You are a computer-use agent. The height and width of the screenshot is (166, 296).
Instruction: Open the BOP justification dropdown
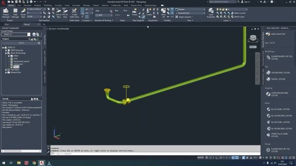pyautogui.click(x=104, y=15)
